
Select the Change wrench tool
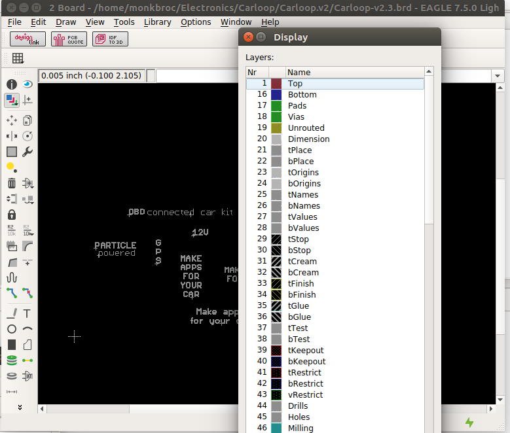click(x=27, y=152)
